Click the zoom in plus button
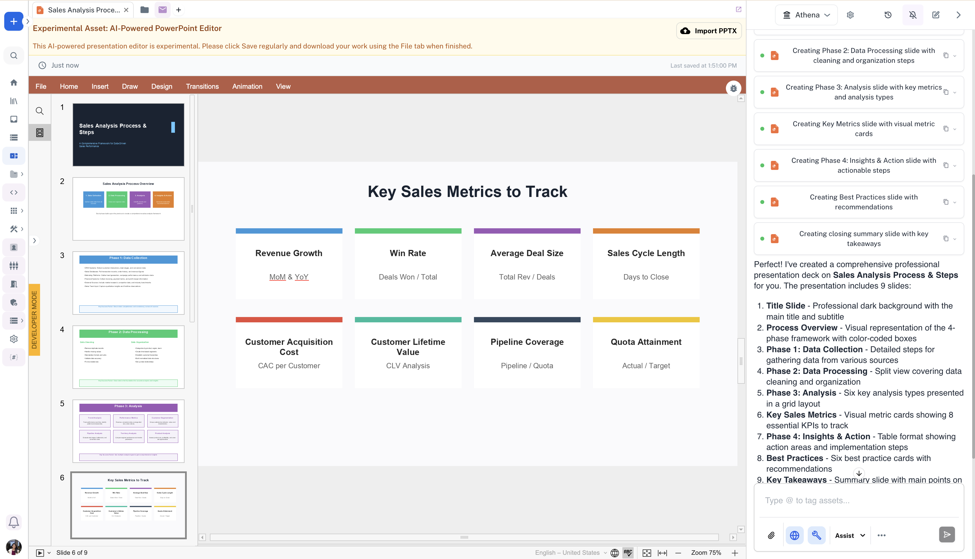This screenshot has height=559, width=975. tap(734, 553)
